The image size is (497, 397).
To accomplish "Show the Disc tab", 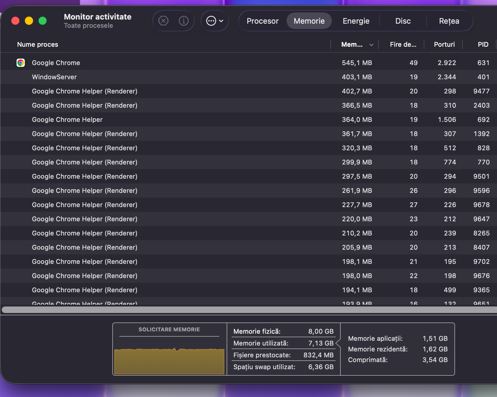I will pyautogui.click(x=403, y=21).
